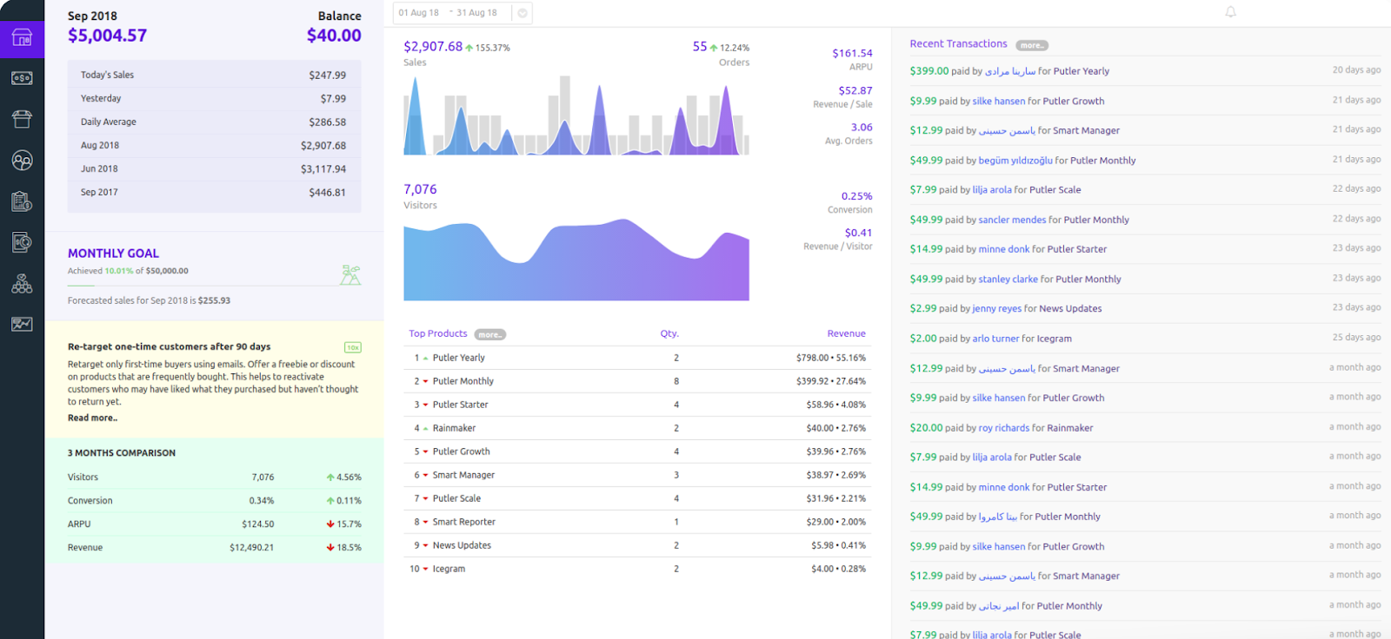Click silke hansen in the 21 days ago transaction
The height and width of the screenshot is (639, 1391).
pos(998,102)
